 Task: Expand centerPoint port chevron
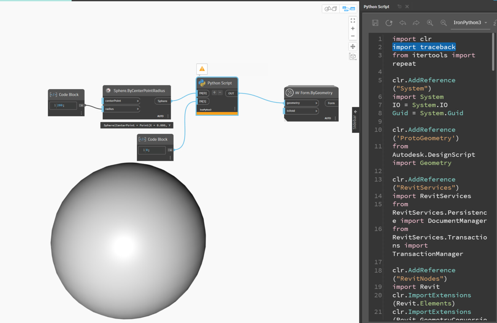(138, 101)
